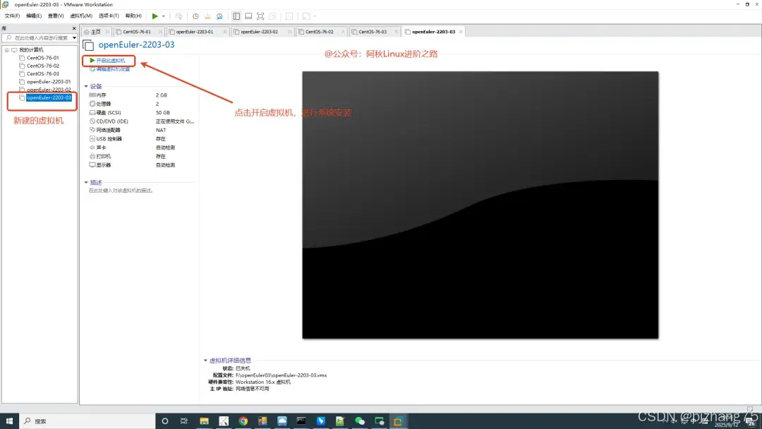This screenshot has width=762, height=429.
Task: Open the 查看(V) menu
Action: click(56, 16)
